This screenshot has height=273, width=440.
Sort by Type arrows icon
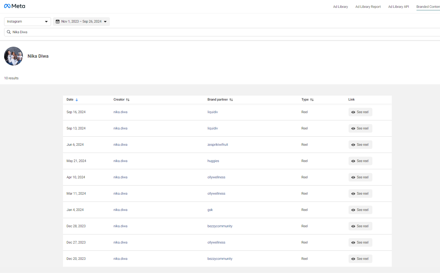point(312,100)
